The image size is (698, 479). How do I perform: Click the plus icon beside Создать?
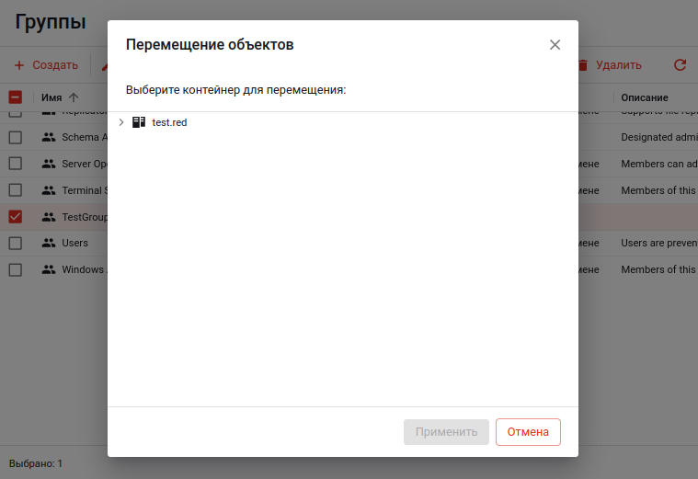18,65
